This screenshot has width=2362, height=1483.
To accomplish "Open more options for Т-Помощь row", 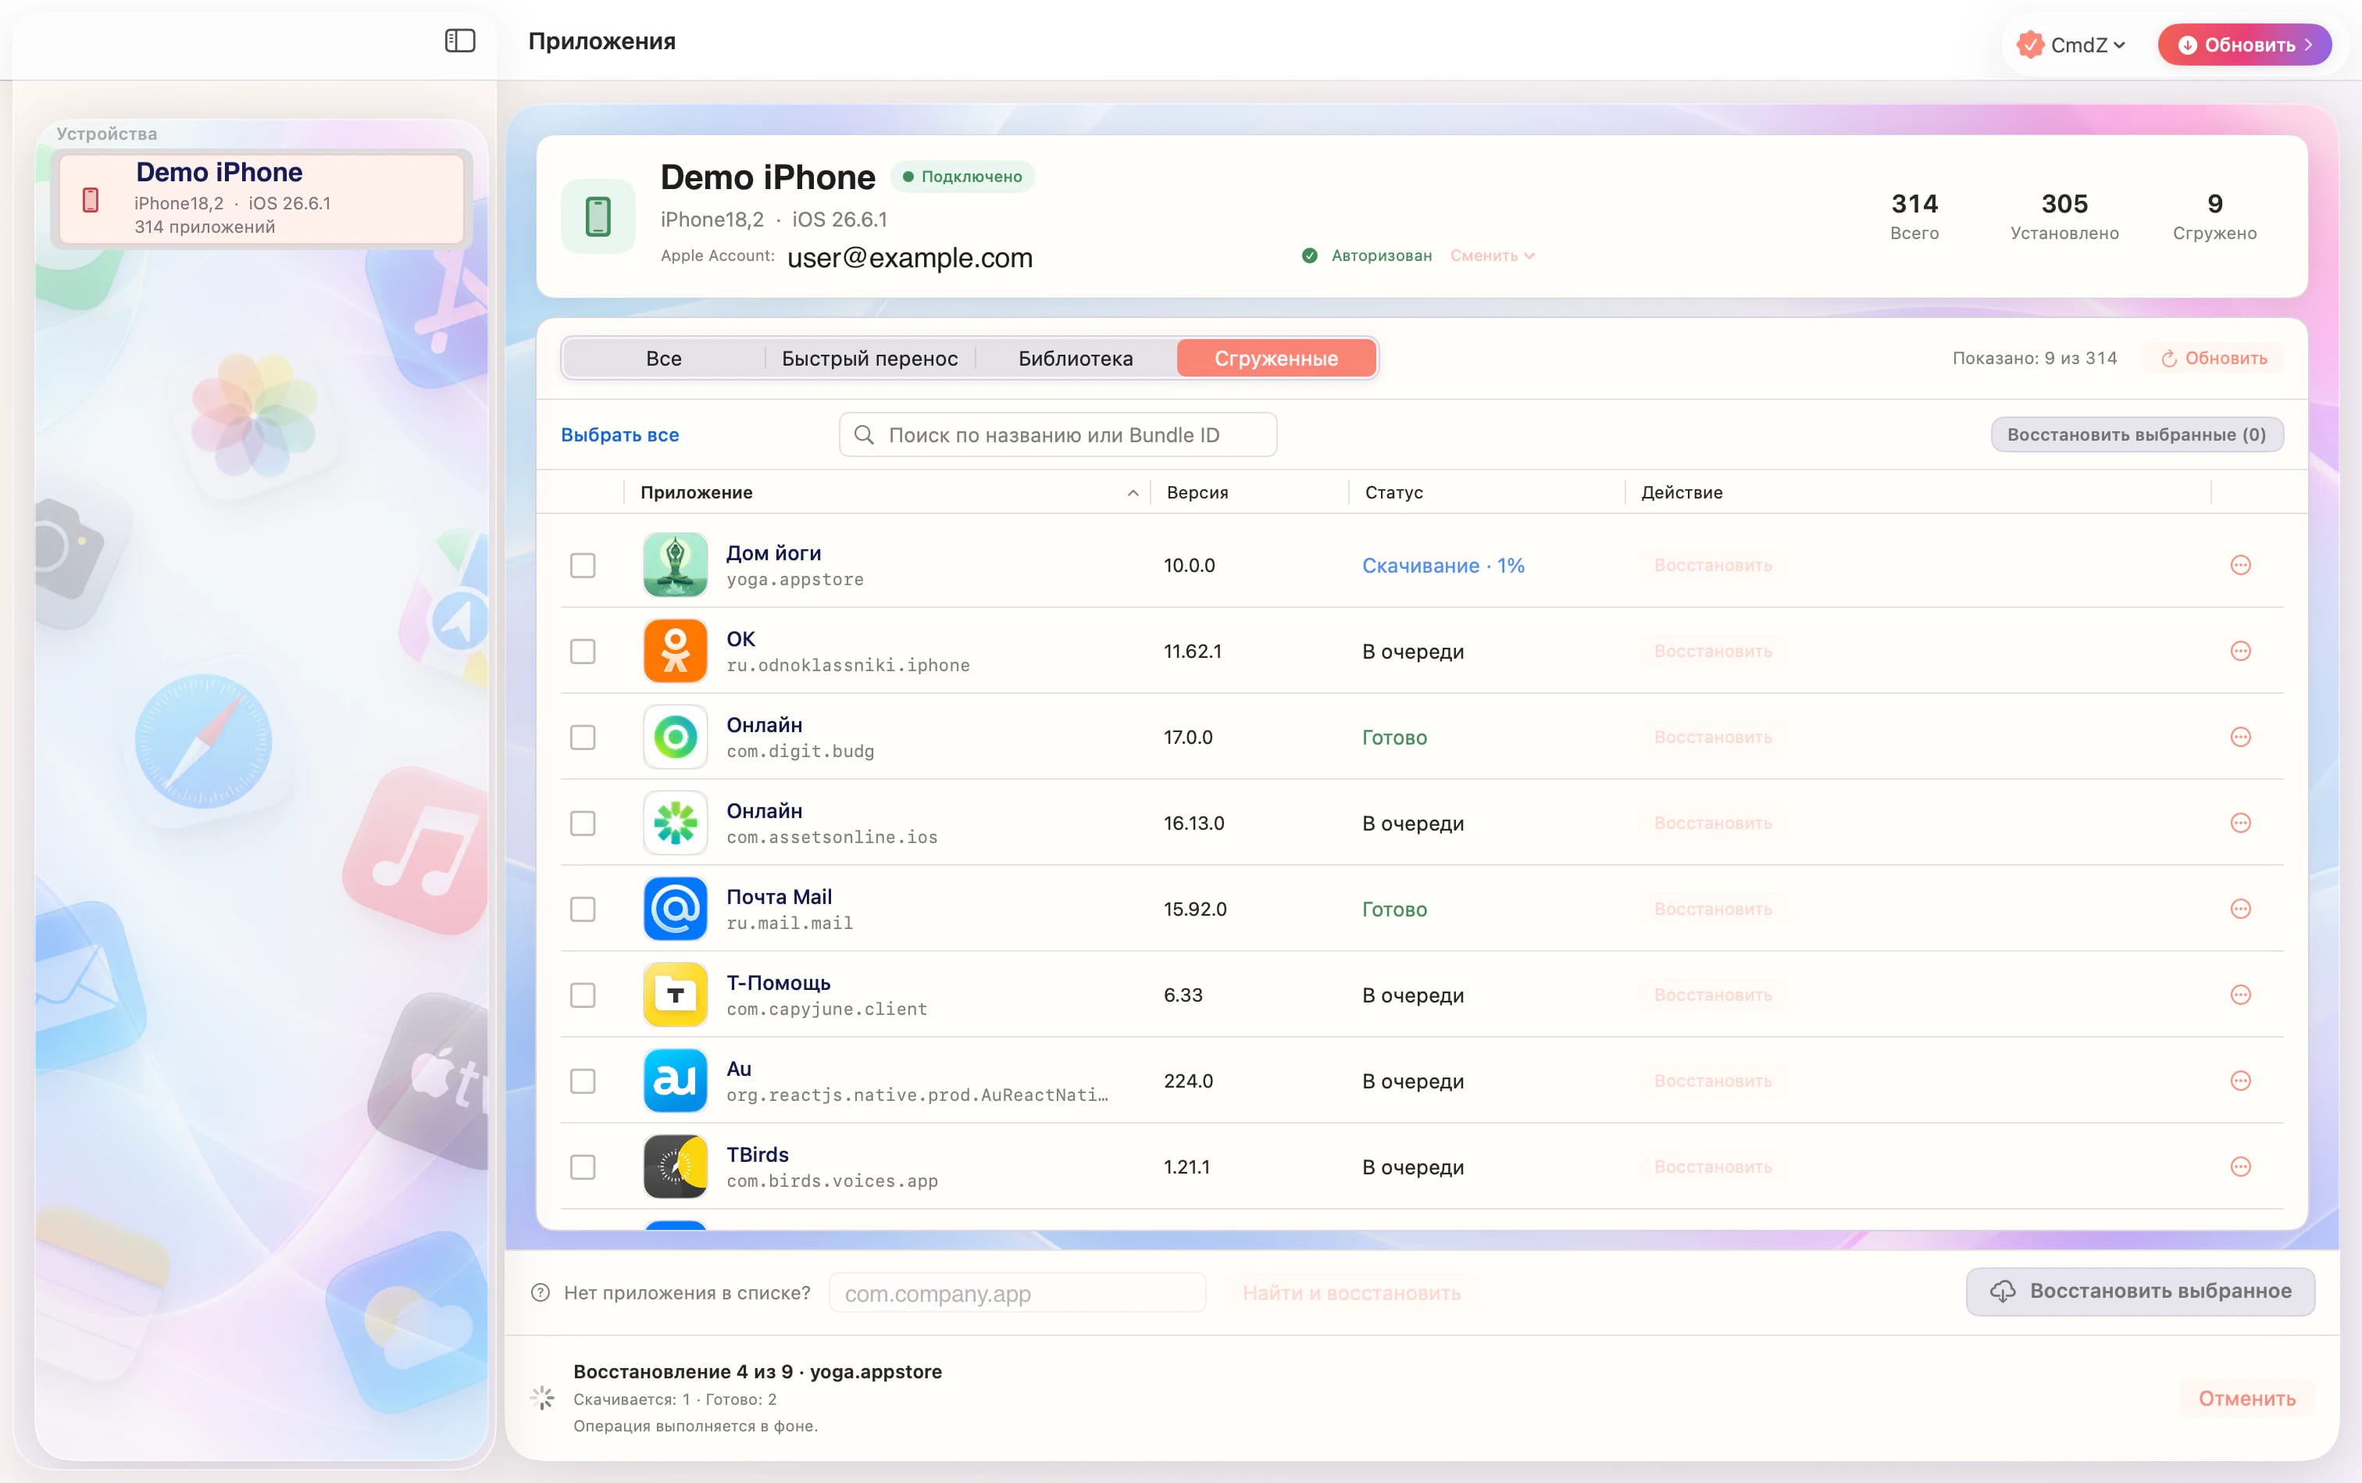I will (2240, 995).
